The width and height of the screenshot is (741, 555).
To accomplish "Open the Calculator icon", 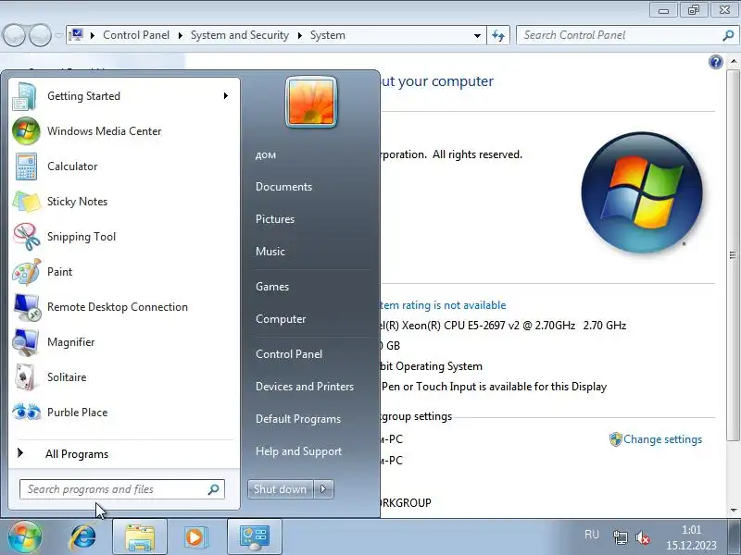I will pos(26,166).
